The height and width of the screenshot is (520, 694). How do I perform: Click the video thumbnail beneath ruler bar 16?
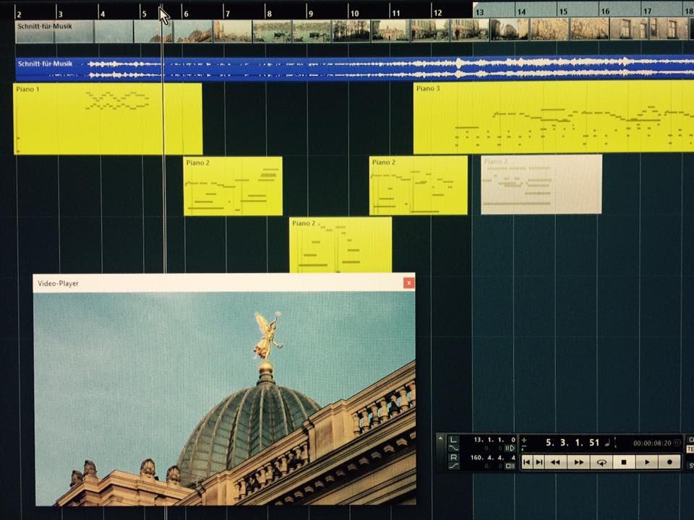[590, 29]
